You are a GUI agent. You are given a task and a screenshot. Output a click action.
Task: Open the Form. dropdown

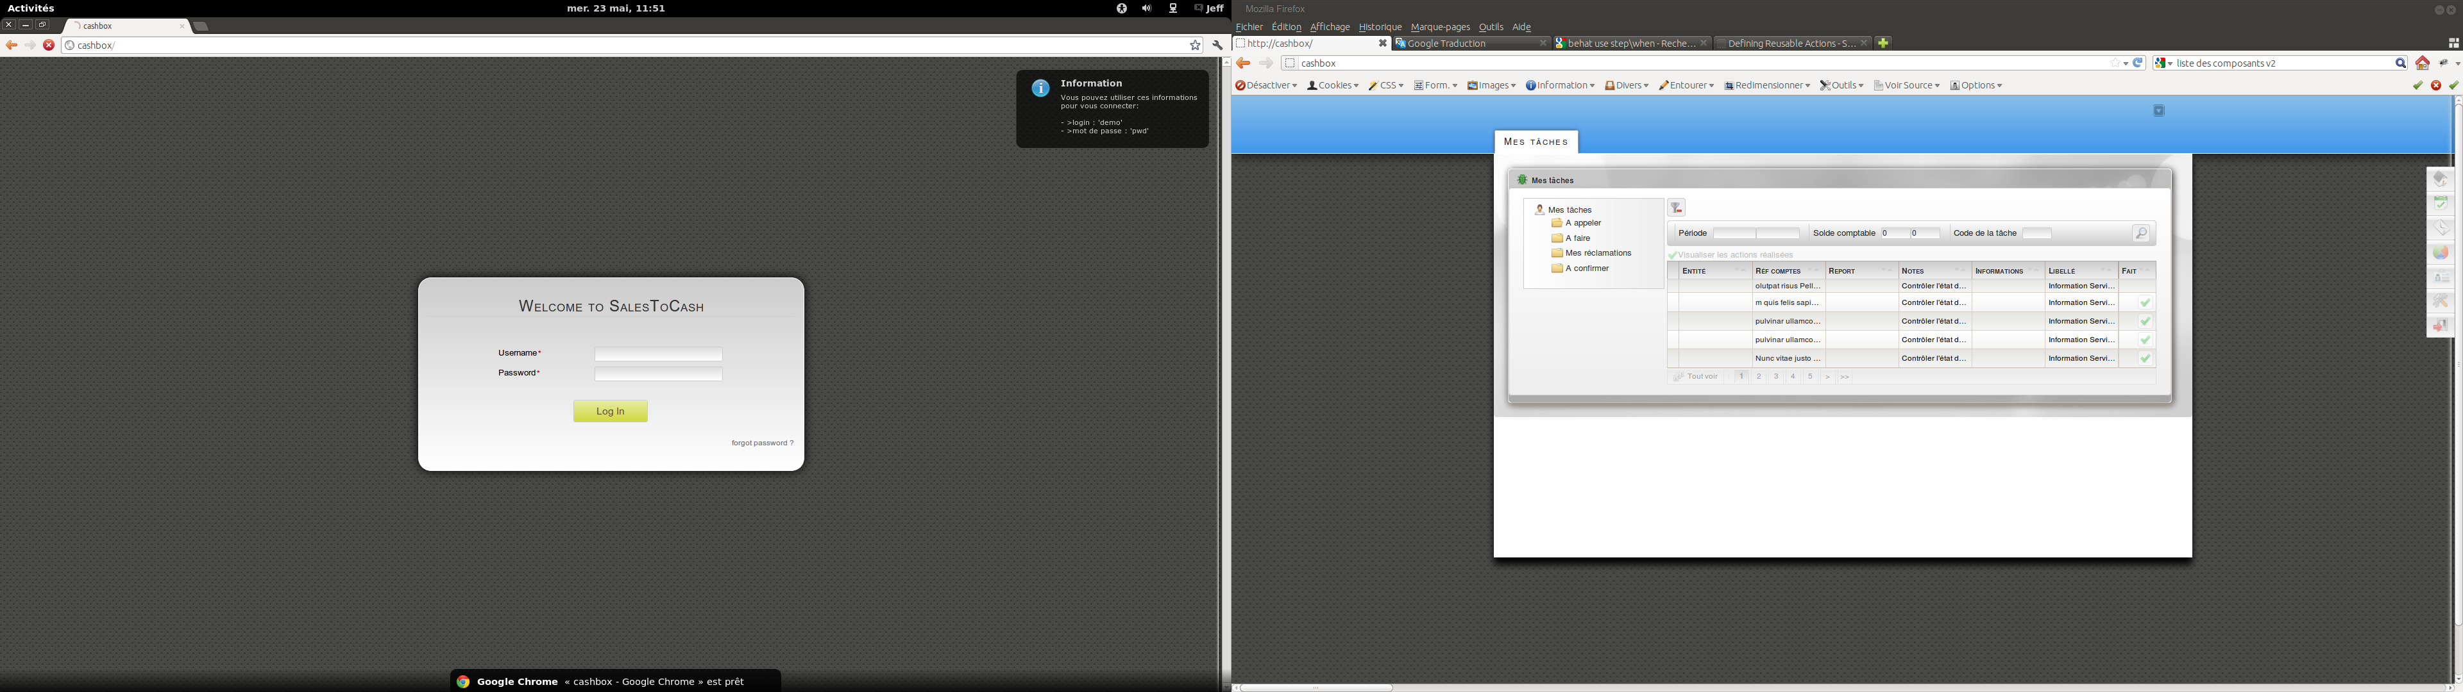pos(1435,86)
